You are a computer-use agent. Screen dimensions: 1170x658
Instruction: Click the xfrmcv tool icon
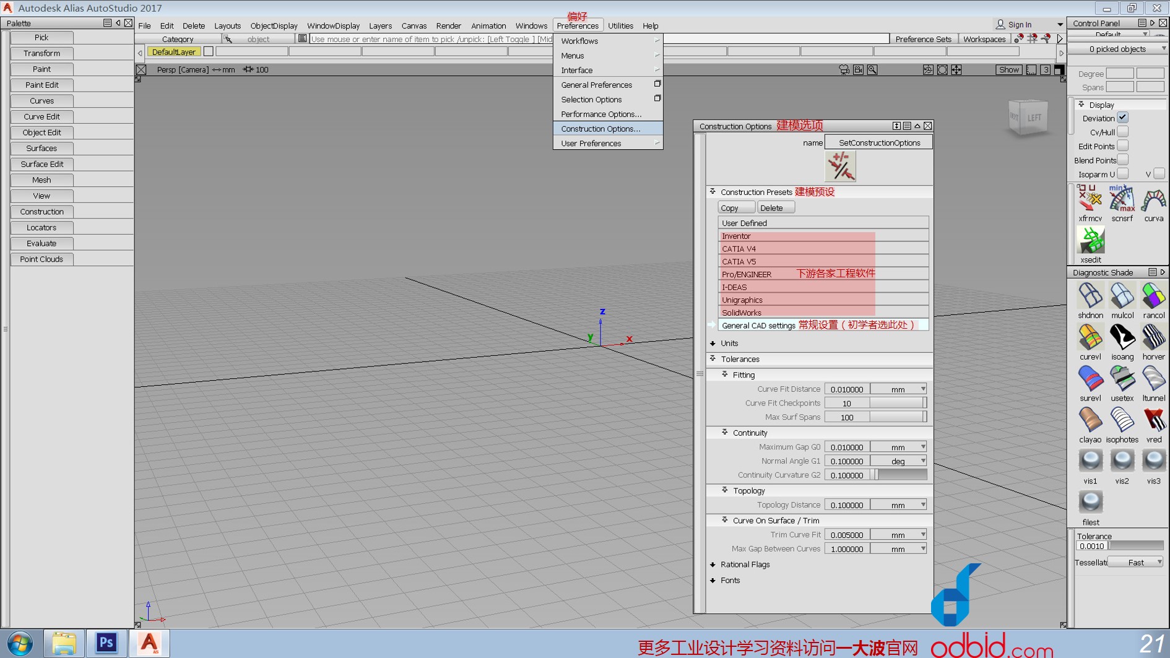[x=1090, y=199]
